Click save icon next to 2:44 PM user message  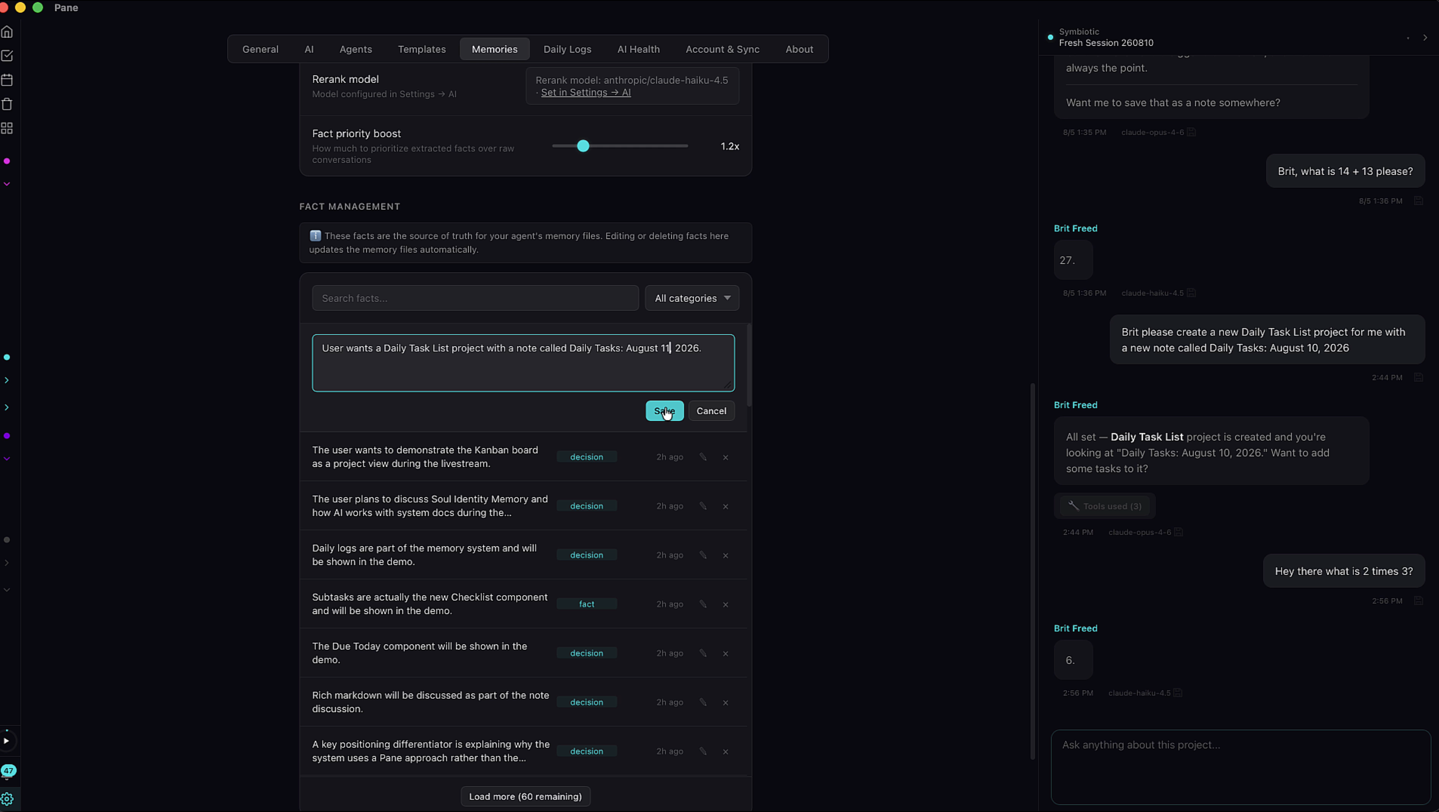(x=1418, y=378)
